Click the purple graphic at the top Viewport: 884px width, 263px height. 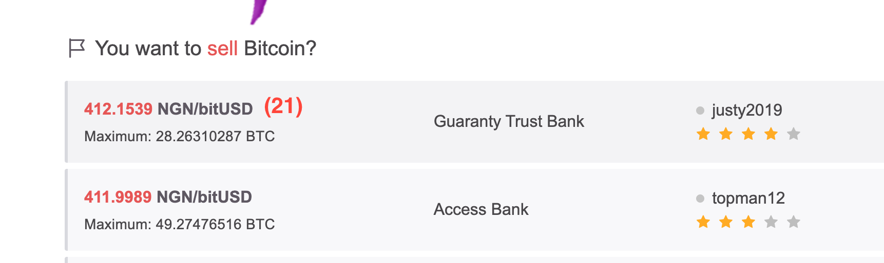tap(259, 11)
